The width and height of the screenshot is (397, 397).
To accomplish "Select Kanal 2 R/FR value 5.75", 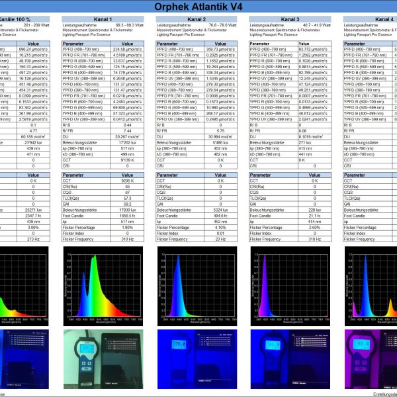I will (220, 131).
